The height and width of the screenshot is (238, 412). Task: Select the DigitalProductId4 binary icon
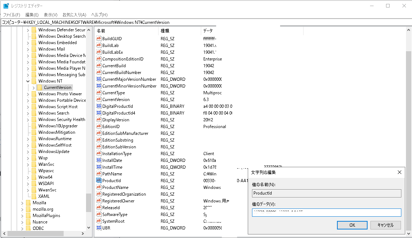pyautogui.click(x=98, y=113)
